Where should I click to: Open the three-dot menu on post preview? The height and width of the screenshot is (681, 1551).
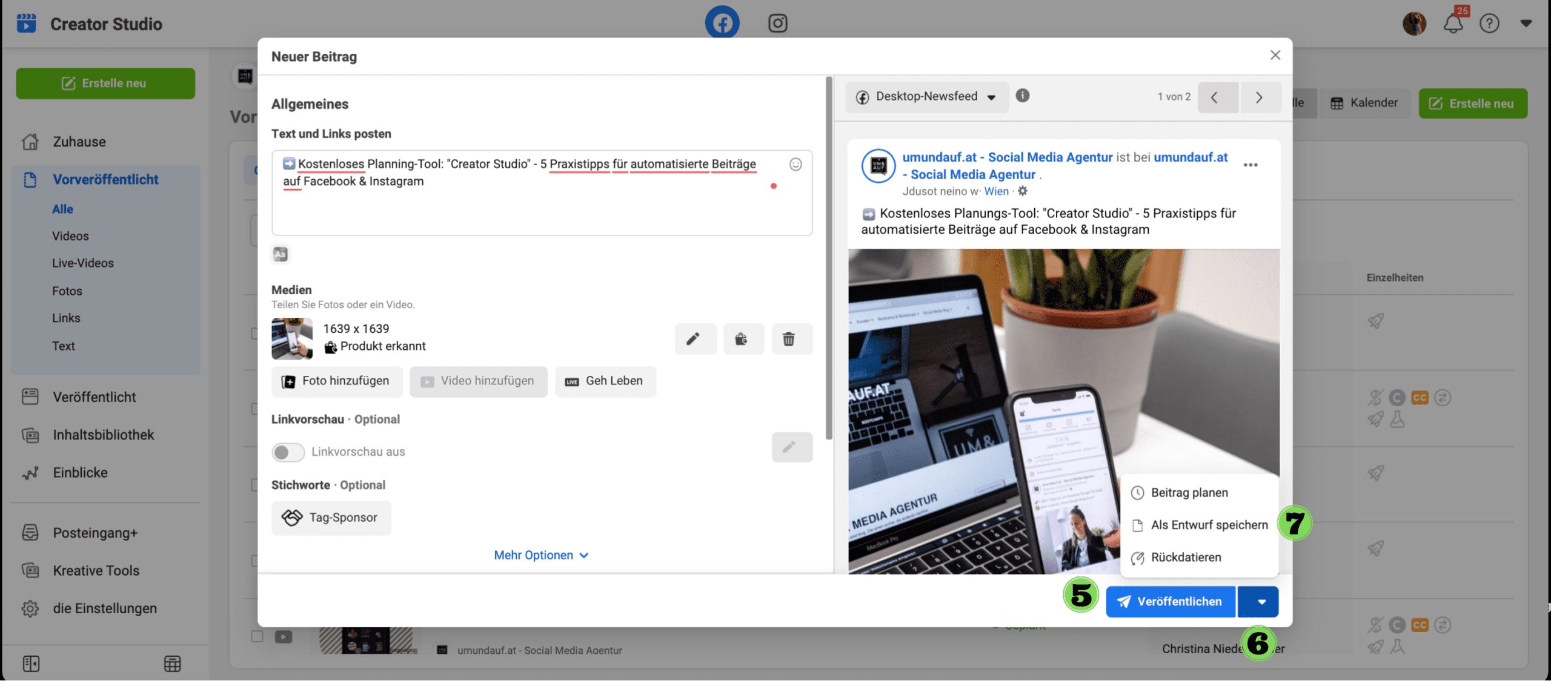(1250, 165)
